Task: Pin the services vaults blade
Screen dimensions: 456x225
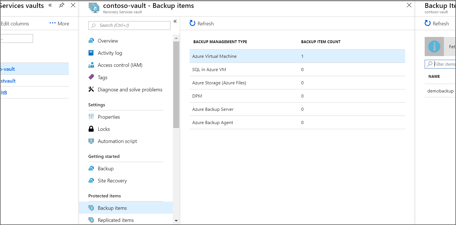Action: pyautogui.click(x=62, y=5)
